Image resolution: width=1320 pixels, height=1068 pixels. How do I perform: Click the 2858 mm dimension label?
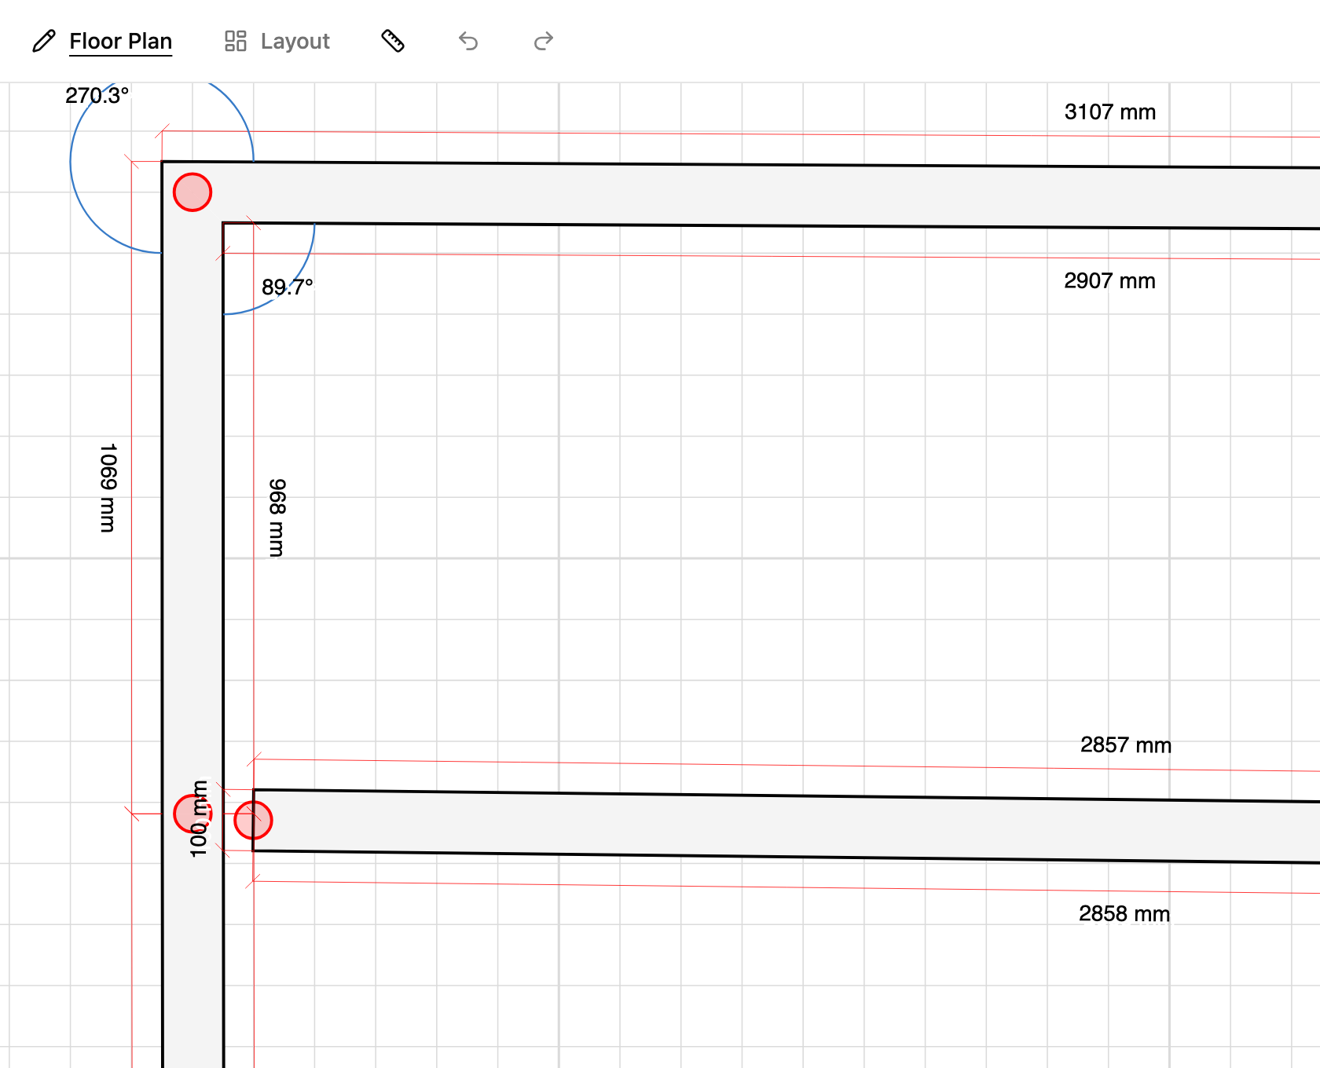pyautogui.click(x=1124, y=913)
